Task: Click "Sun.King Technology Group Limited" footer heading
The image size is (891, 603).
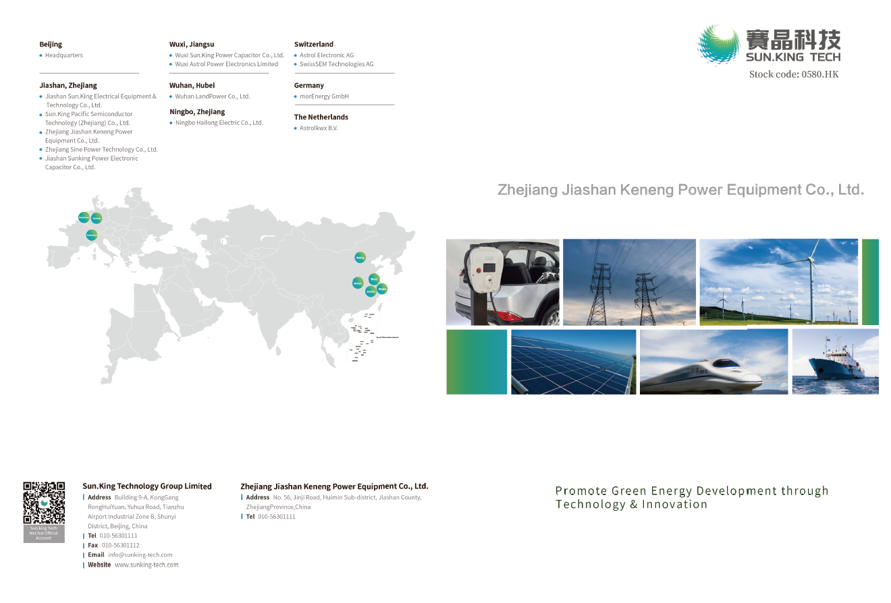Action: tap(147, 486)
